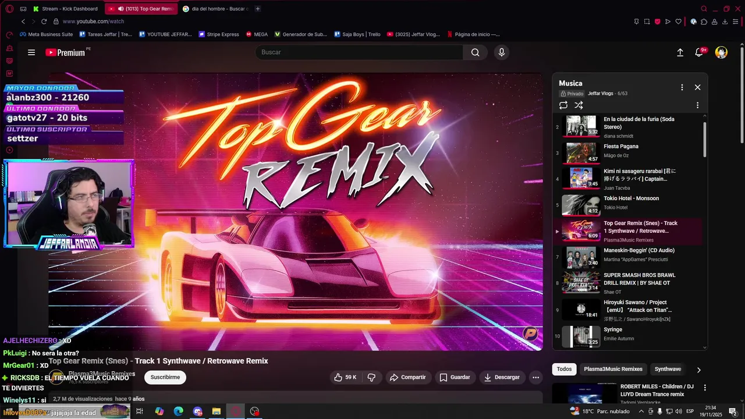Start voice search with microphone icon
This screenshot has width=745, height=419.
pos(502,52)
